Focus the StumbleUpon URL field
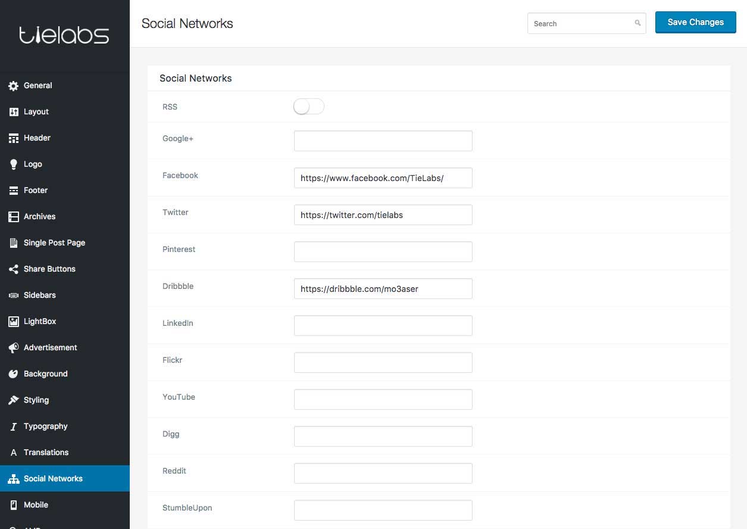Screen dimensions: 747x529 tap(383, 511)
